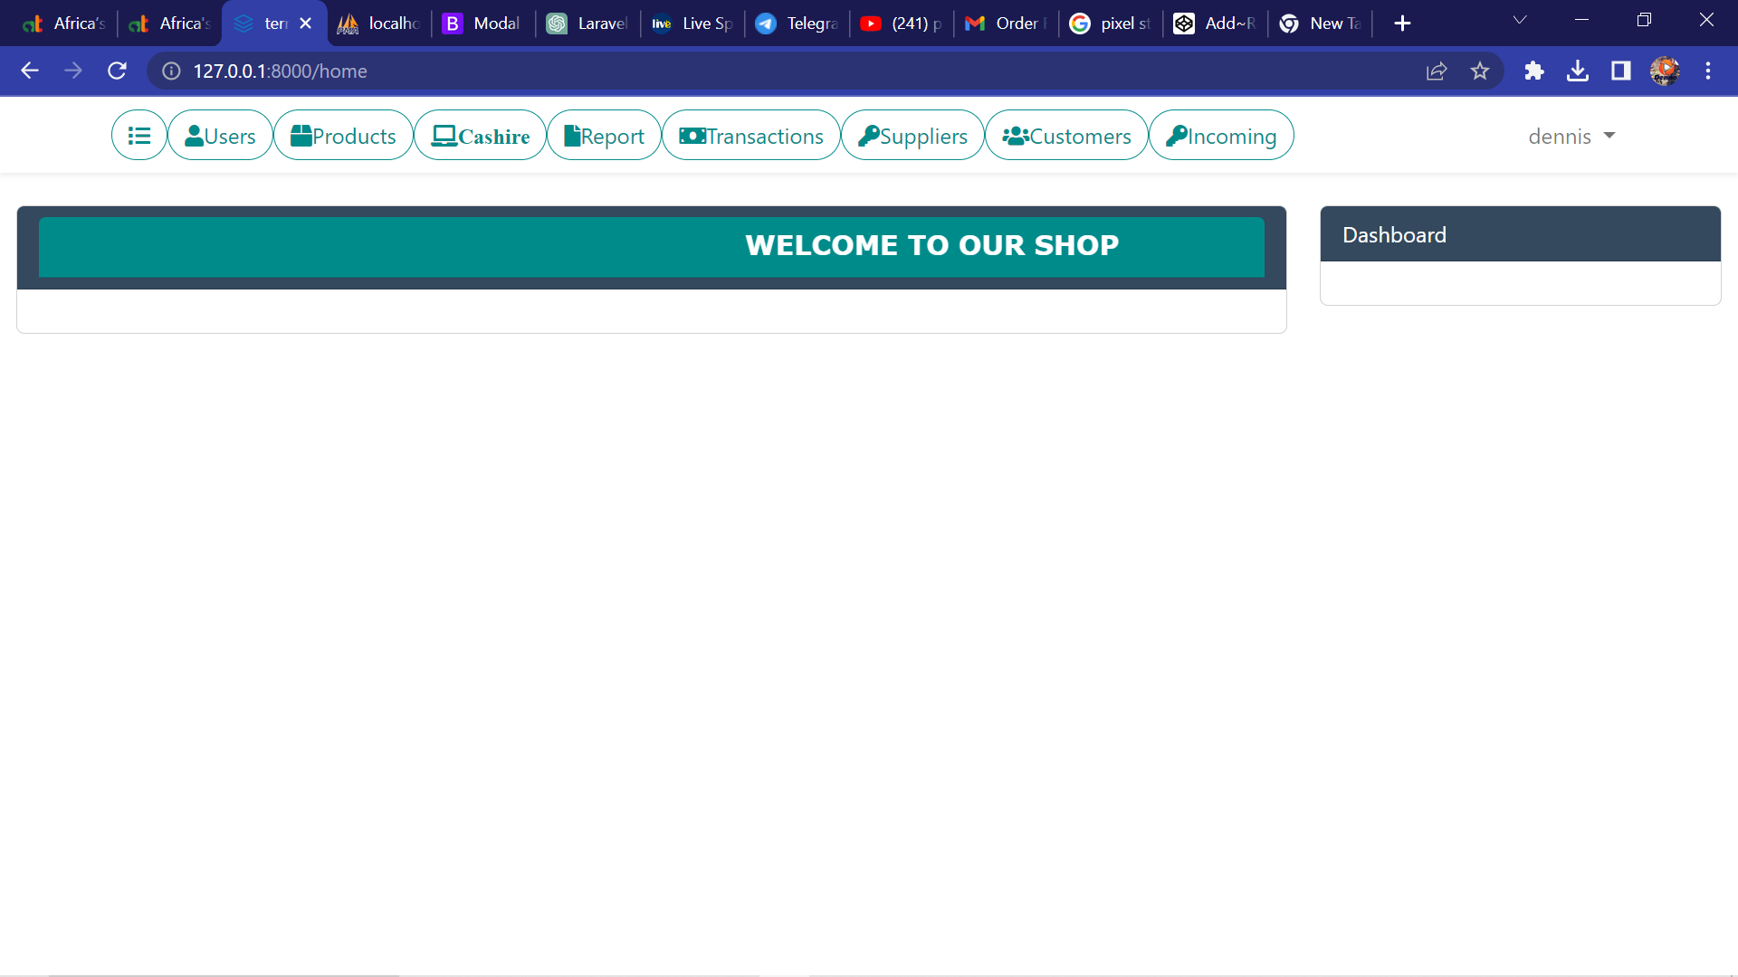Switch to the Gmail Order tab
Screen dimensions: 1738x977
[1006, 24]
